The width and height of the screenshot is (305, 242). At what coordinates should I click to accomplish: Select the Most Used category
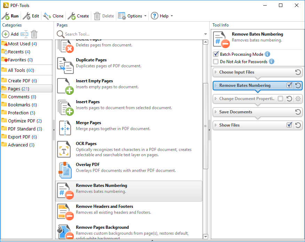pos(26,44)
